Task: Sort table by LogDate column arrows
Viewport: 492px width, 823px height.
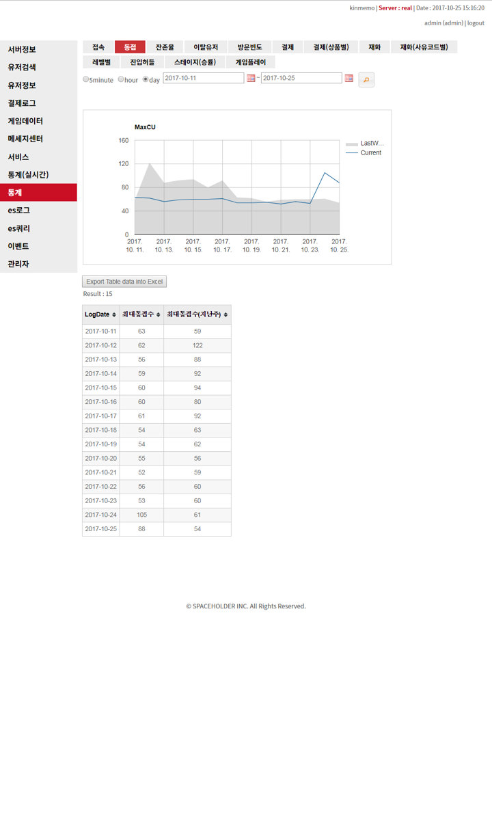Action: pyautogui.click(x=114, y=315)
